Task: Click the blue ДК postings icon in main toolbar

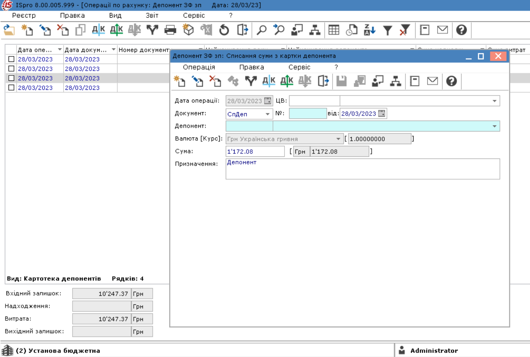Action: pos(98,30)
